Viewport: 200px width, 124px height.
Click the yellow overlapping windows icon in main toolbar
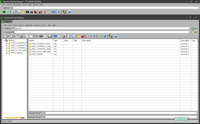point(64,12)
